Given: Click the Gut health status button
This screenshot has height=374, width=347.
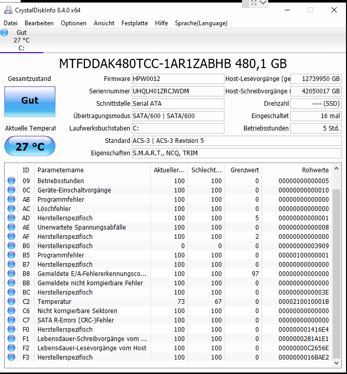Looking at the screenshot, I should (30, 102).
